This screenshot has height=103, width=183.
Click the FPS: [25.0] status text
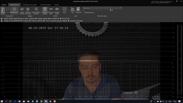[x=66, y=19]
